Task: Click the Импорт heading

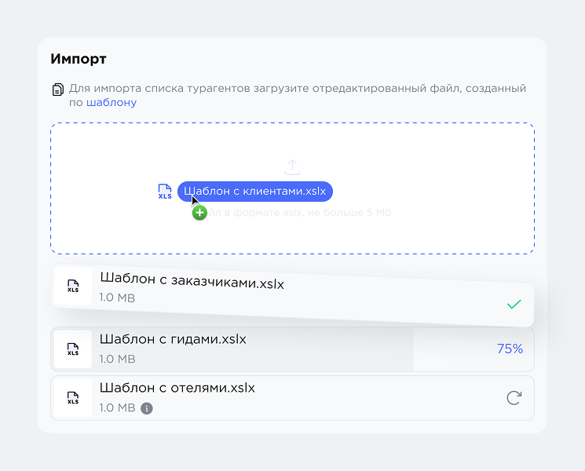Action: point(79,59)
